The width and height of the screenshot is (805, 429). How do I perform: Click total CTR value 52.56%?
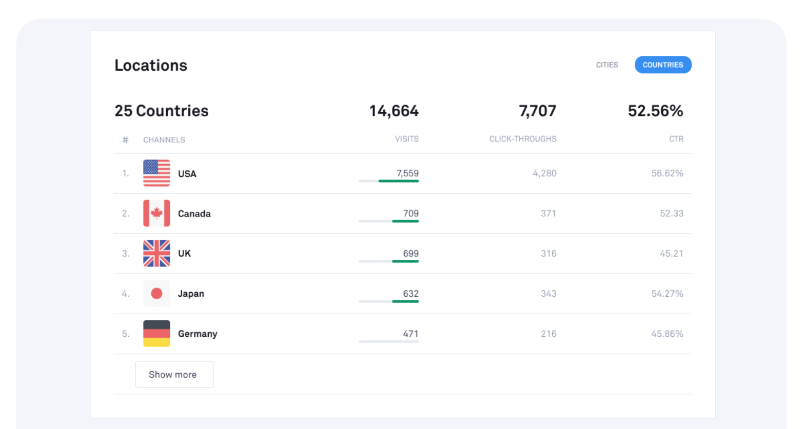click(x=656, y=111)
